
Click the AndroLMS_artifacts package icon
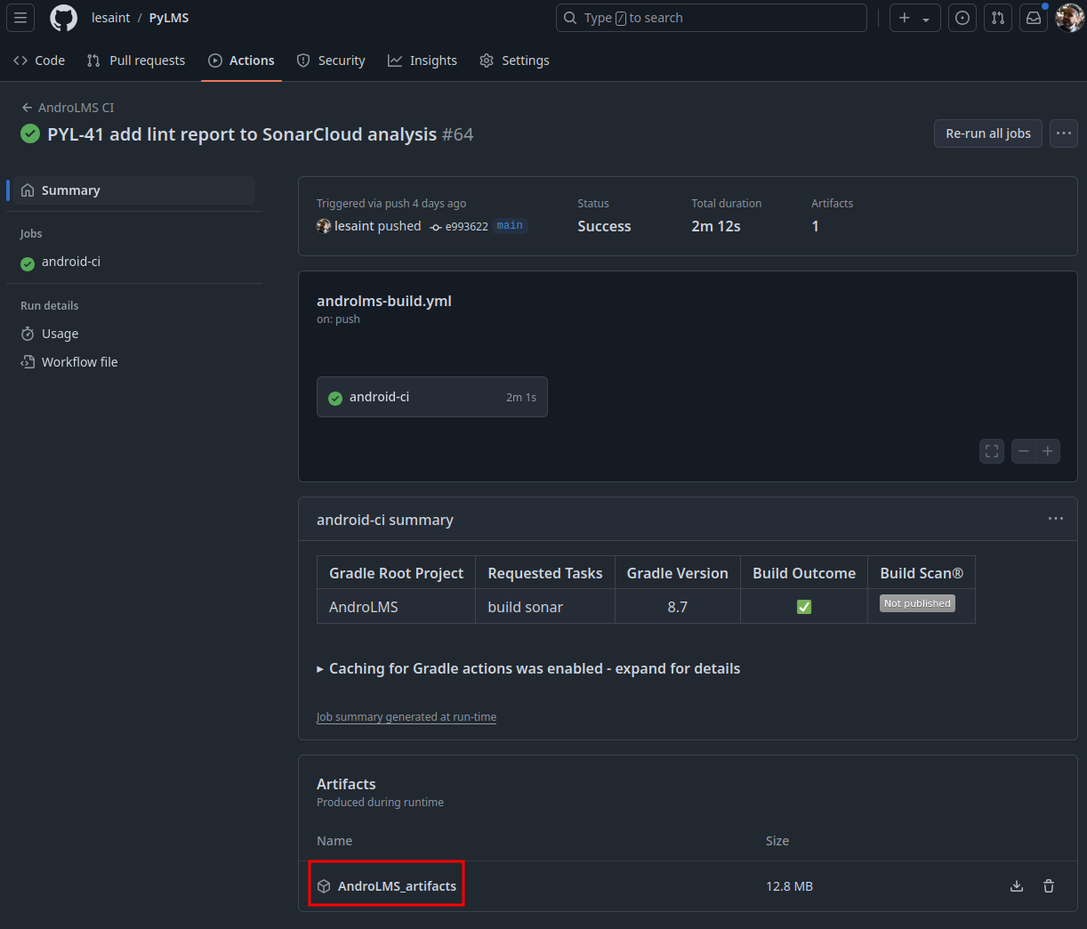(x=324, y=886)
